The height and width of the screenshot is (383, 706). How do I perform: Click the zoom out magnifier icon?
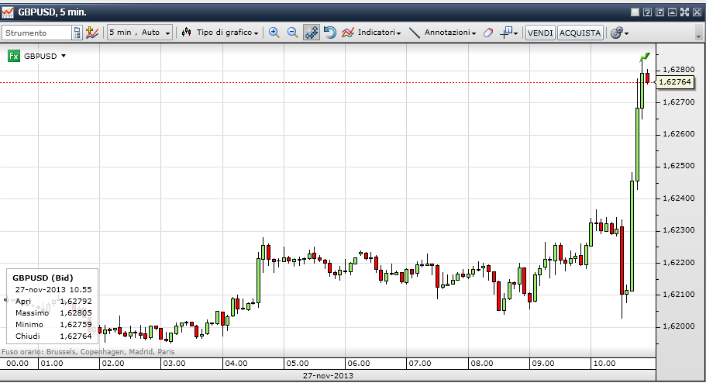coord(293,33)
